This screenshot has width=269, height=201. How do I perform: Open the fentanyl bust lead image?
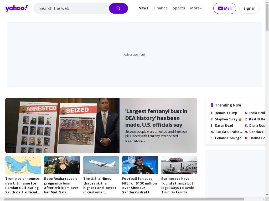coord(62,125)
